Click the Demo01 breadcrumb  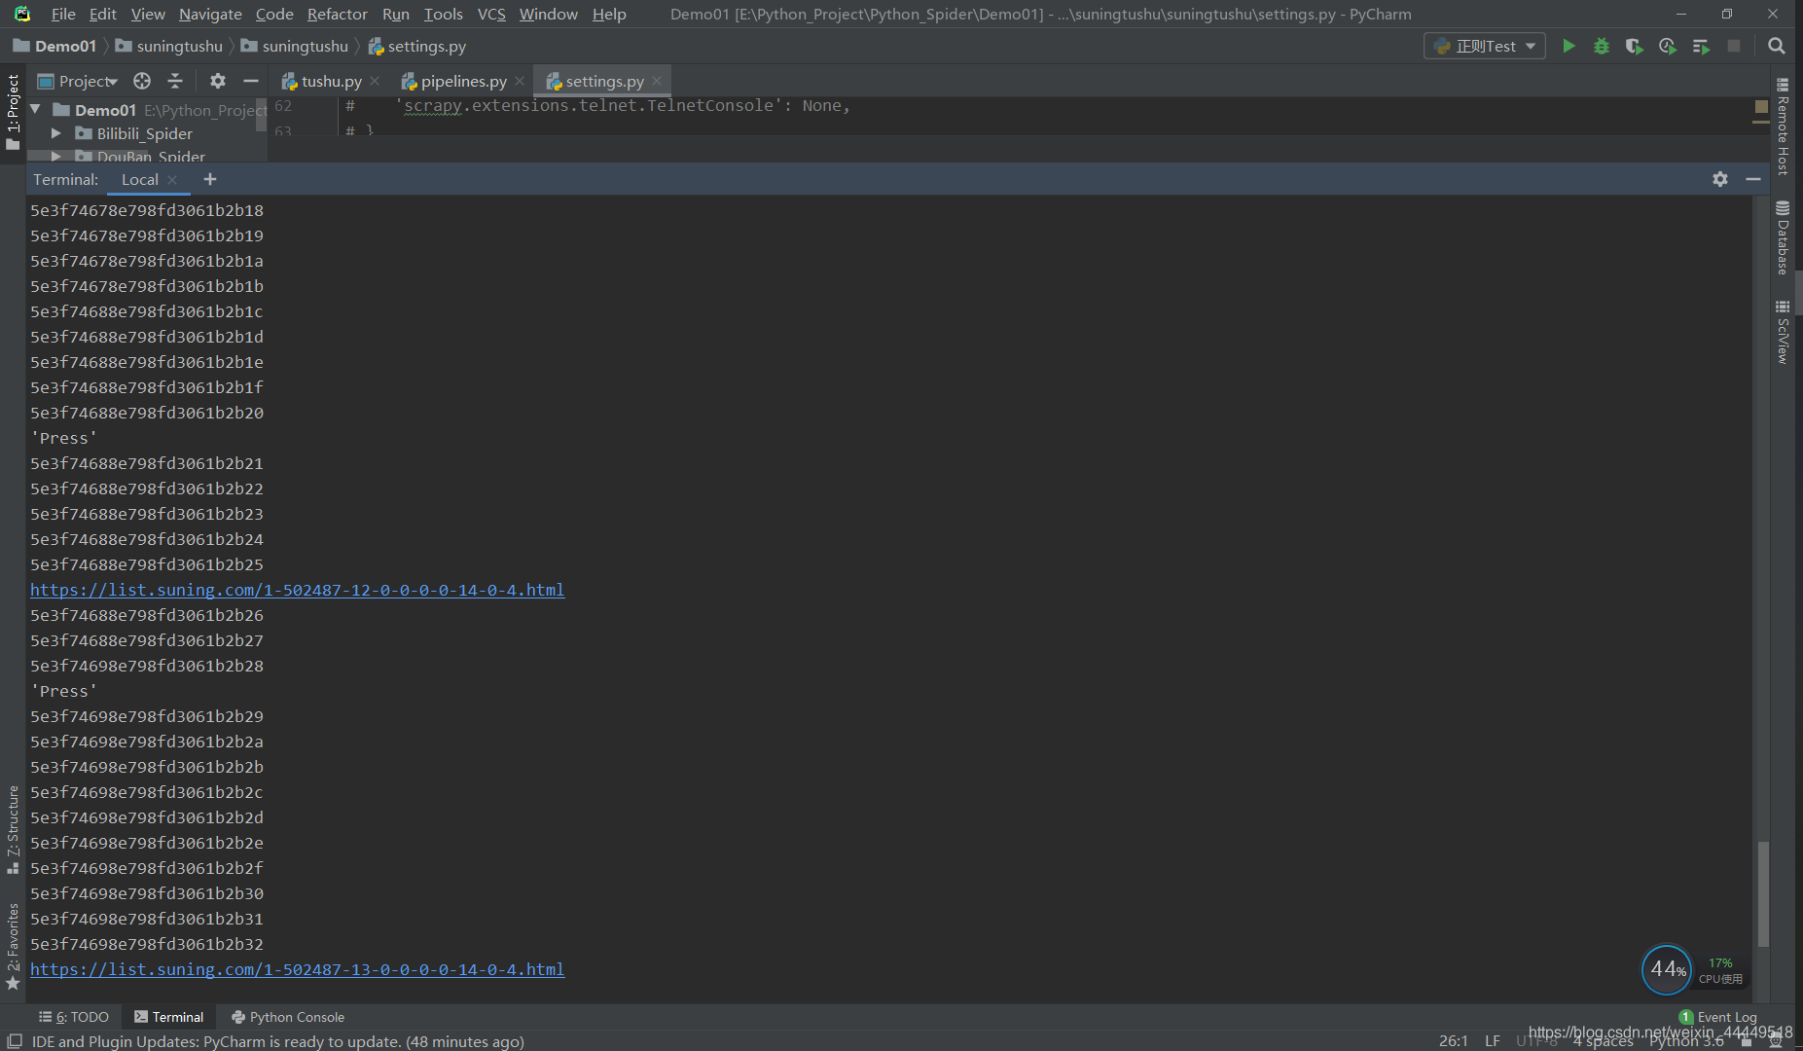click(x=55, y=46)
